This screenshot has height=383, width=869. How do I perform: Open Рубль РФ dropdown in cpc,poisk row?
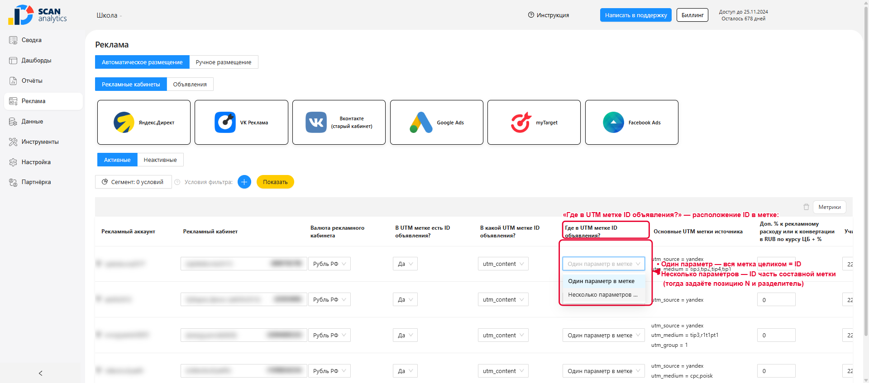(329, 371)
